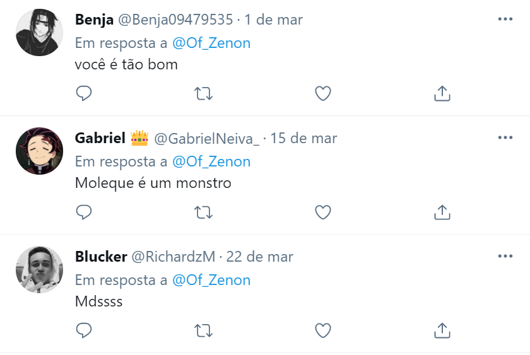Share Gabriel's tweet
The image size is (530, 355).
442,212
